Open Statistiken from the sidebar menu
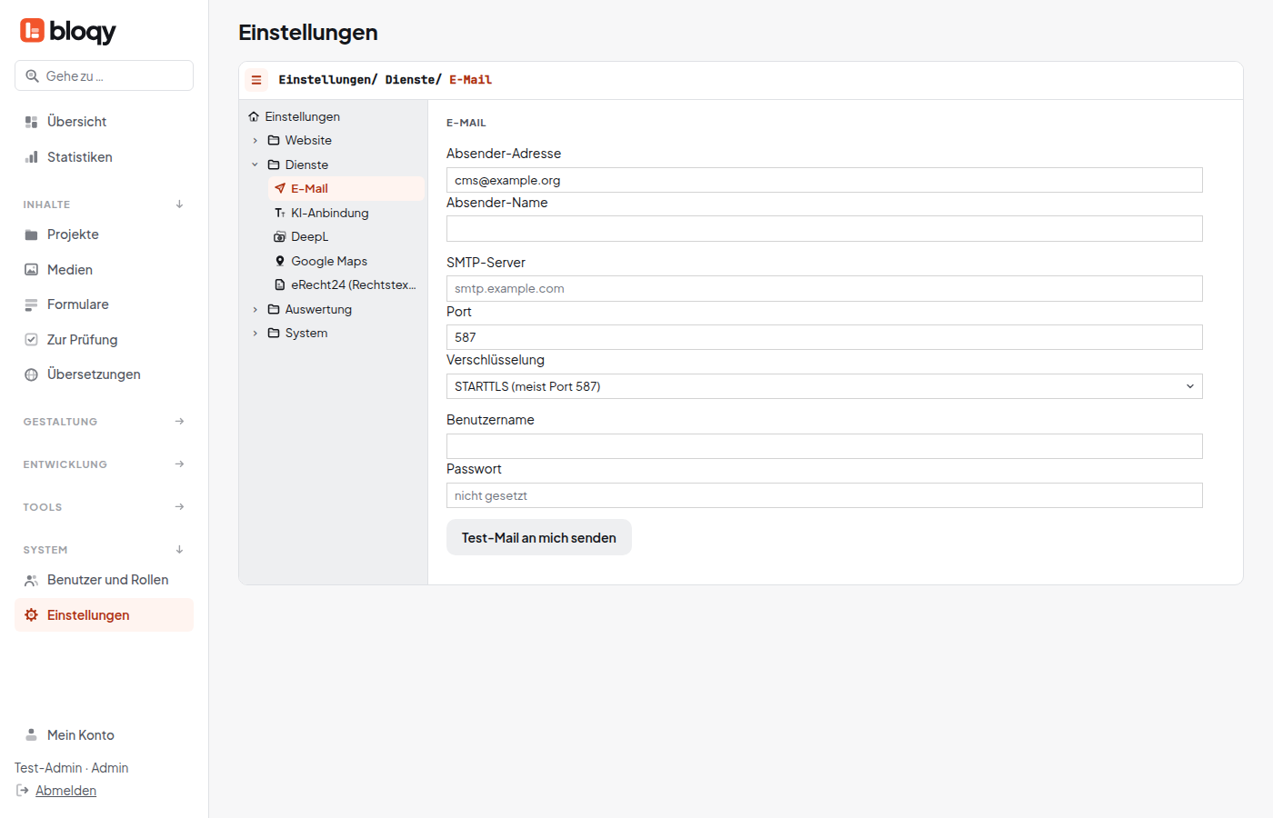The height and width of the screenshot is (818, 1273). point(104,157)
